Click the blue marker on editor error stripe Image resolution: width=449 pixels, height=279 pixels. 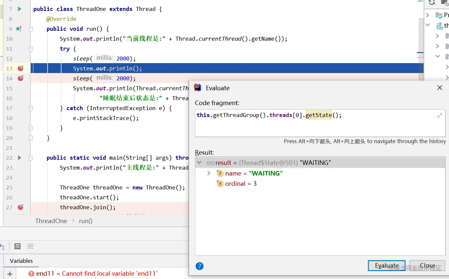click(x=420, y=53)
